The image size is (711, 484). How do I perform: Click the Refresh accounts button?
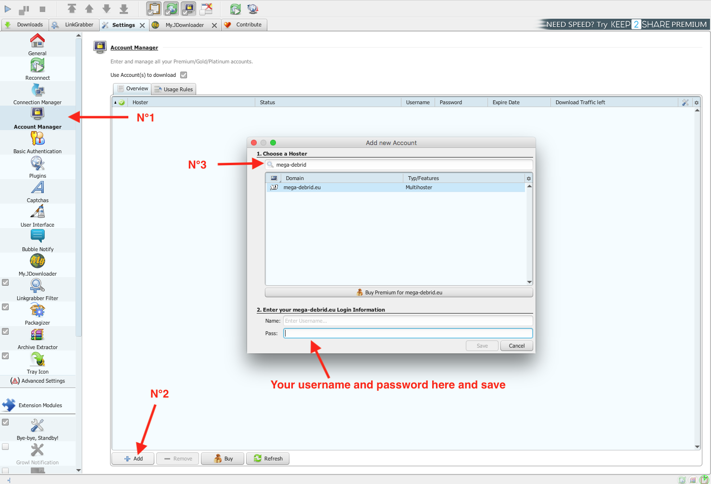[x=268, y=459]
